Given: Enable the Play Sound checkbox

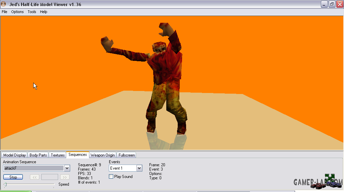Looking at the screenshot, I should (111, 177).
